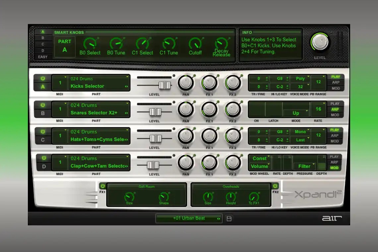Turn the B0 Select smart knob
378x252 pixels.
(x=90, y=44)
